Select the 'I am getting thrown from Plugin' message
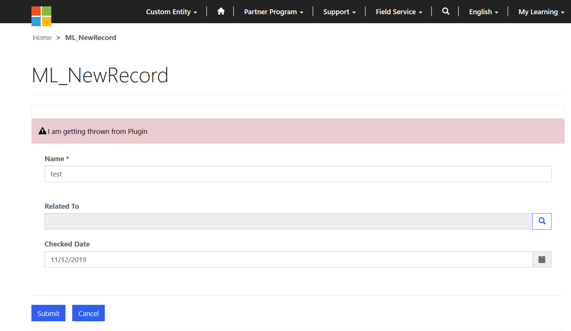Image resolution: width=571 pixels, height=331 pixels. (98, 131)
